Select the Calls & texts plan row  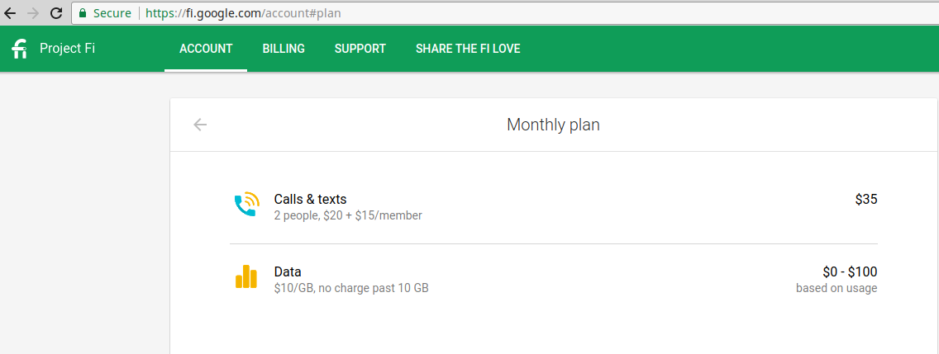(553, 207)
